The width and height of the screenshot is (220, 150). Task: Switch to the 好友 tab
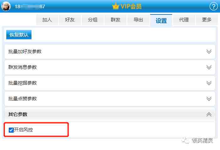pyautogui.click(x=70, y=20)
